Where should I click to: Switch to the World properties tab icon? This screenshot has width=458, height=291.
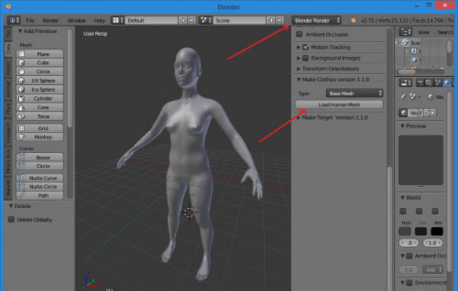[x=446, y=83]
